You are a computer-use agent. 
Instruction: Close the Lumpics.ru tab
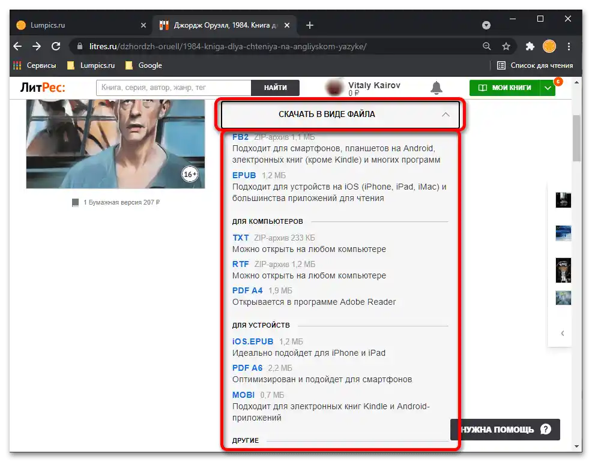coord(143,25)
